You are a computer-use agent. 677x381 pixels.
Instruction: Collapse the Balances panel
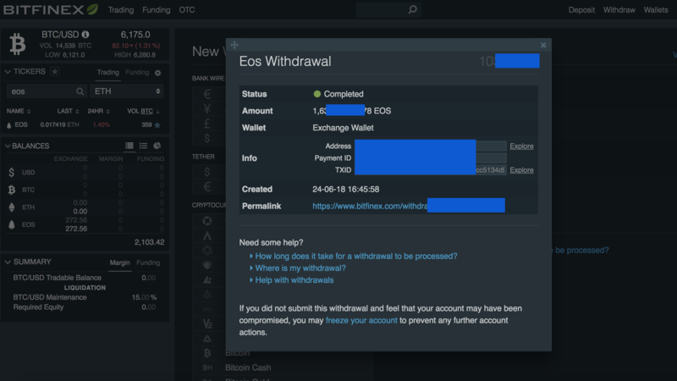[x=8, y=146]
